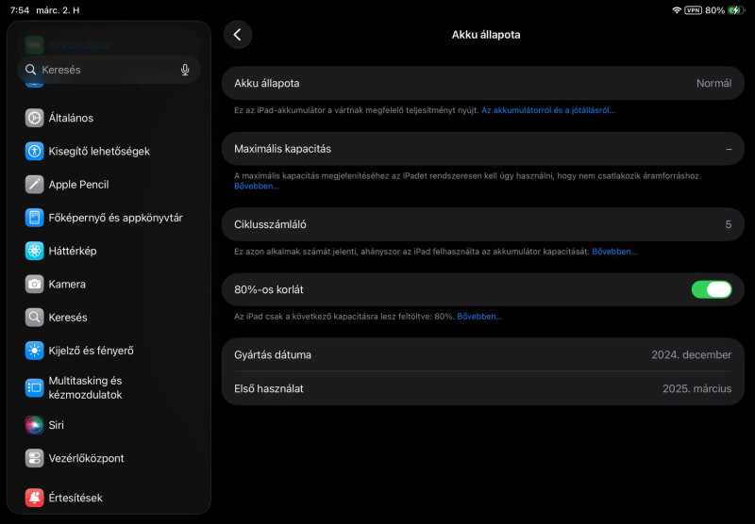Open Kijelző és fényerő menu item
The height and width of the screenshot is (524, 755).
91,351
